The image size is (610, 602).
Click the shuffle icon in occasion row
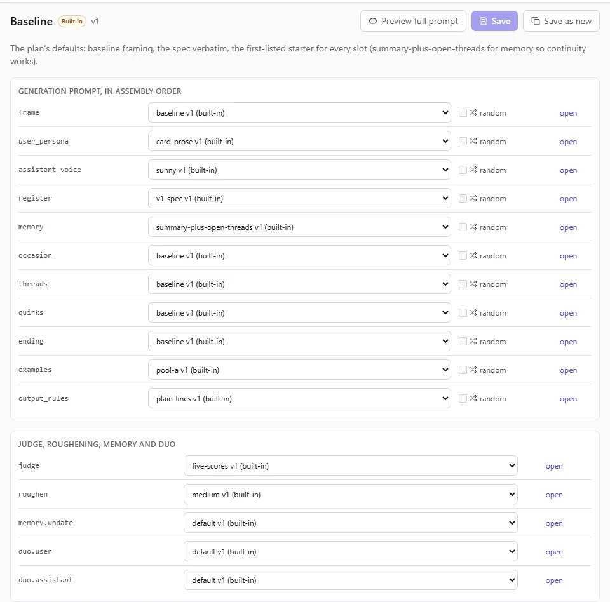tap(473, 255)
